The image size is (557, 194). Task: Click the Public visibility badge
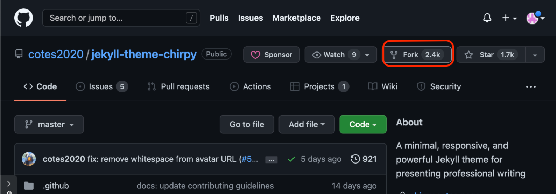click(x=216, y=54)
